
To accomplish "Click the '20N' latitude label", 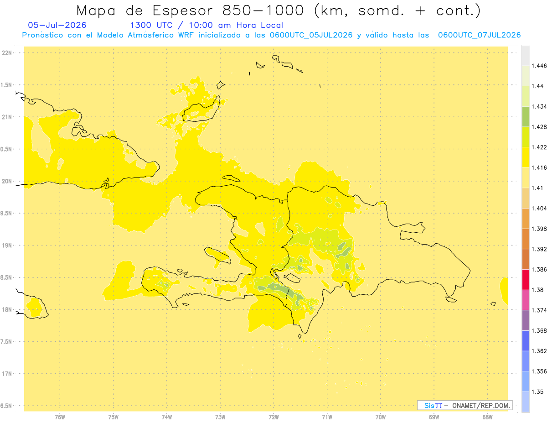I will pyautogui.click(x=7, y=181).
